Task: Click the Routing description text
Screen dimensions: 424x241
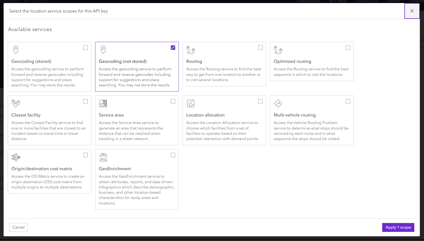Action: click(224, 74)
